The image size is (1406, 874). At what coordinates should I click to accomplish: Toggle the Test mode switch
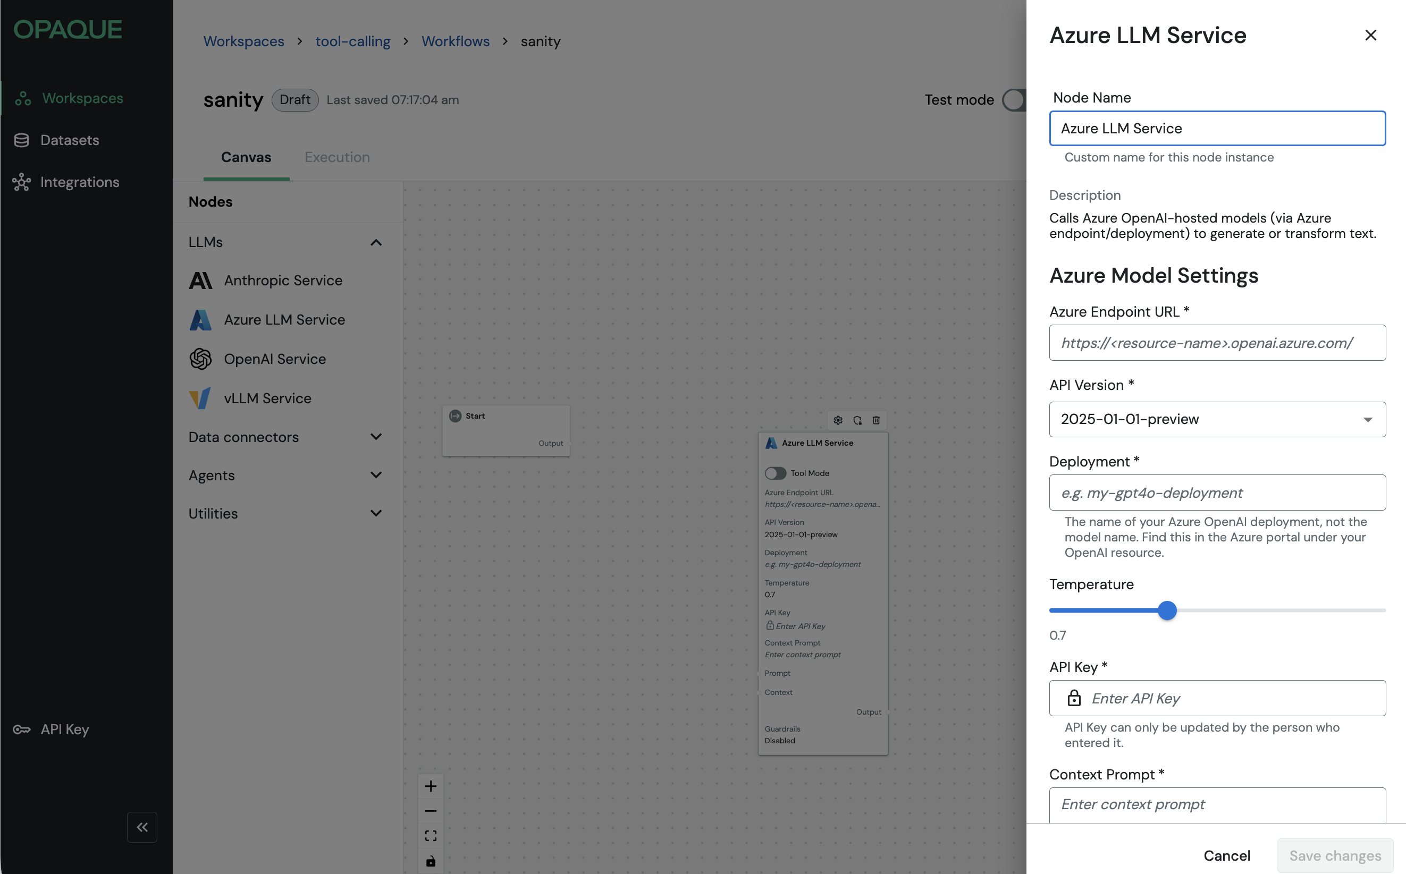(1015, 99)
